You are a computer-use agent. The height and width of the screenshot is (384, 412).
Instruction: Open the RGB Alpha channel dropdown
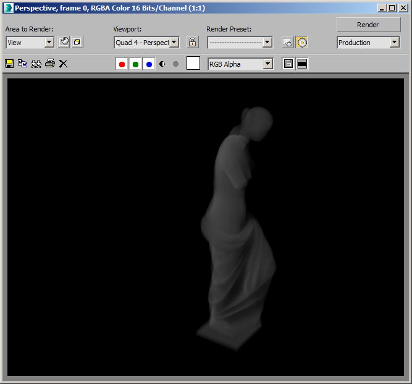(240, 64)
